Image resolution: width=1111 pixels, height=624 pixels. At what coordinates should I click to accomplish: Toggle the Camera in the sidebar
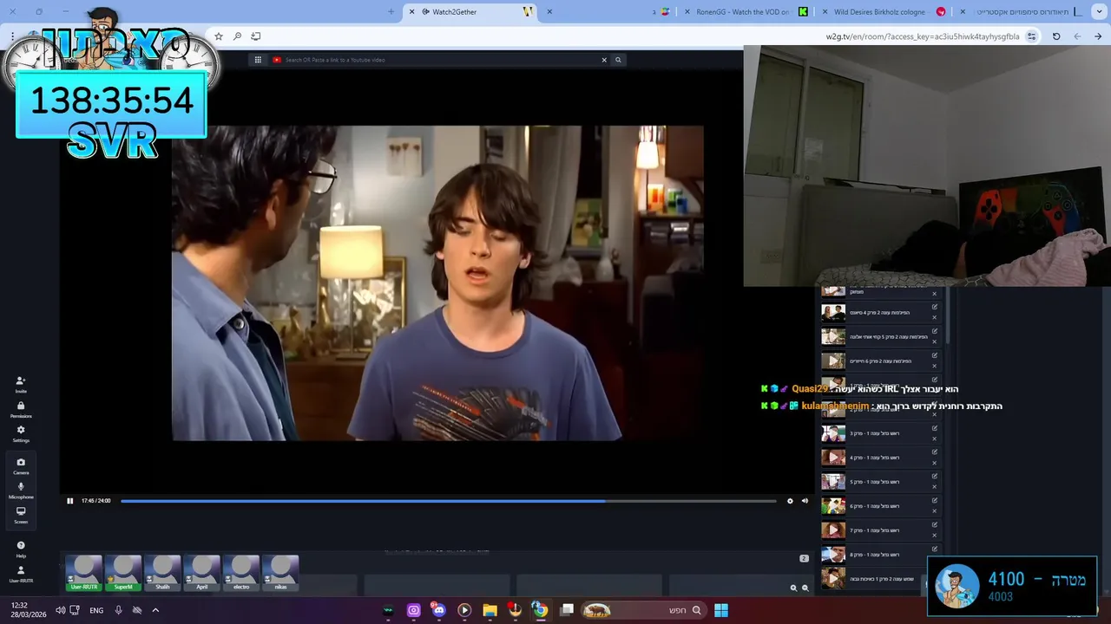pyautogui.click(x=21, y=465)
